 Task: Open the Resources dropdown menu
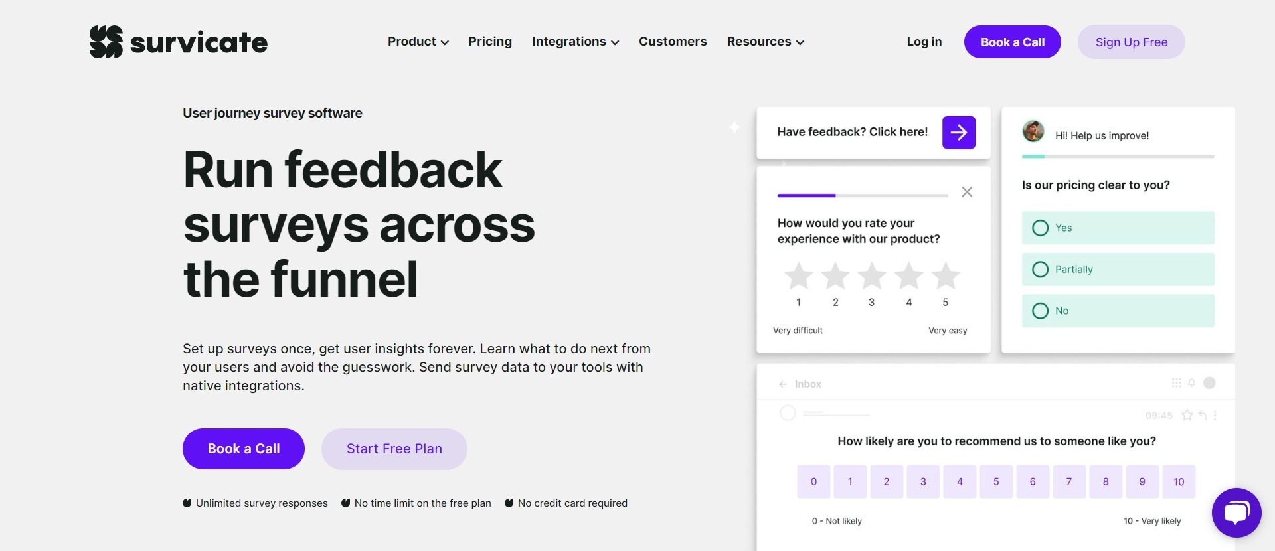point(765,42)
